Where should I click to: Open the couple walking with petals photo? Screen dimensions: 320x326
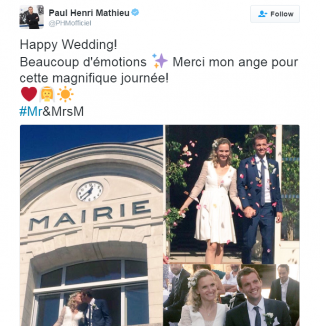(232, 194)
